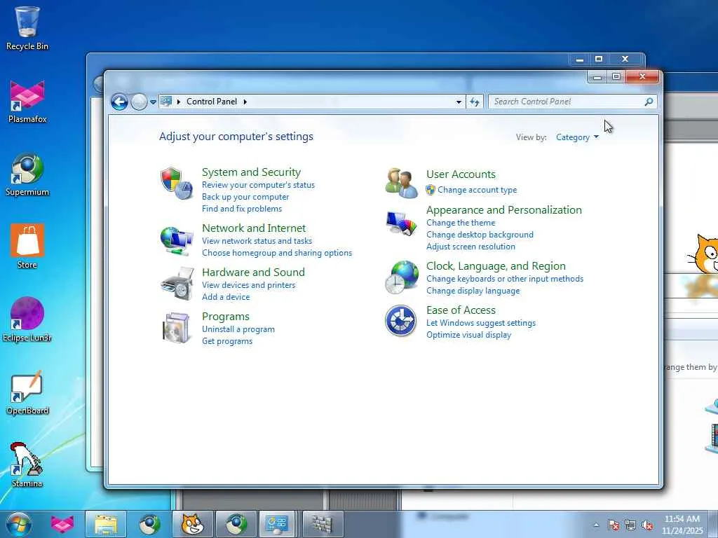Click the Forward navigation arrow button
The image size is (718, 538).
click(x=139, y=102)
